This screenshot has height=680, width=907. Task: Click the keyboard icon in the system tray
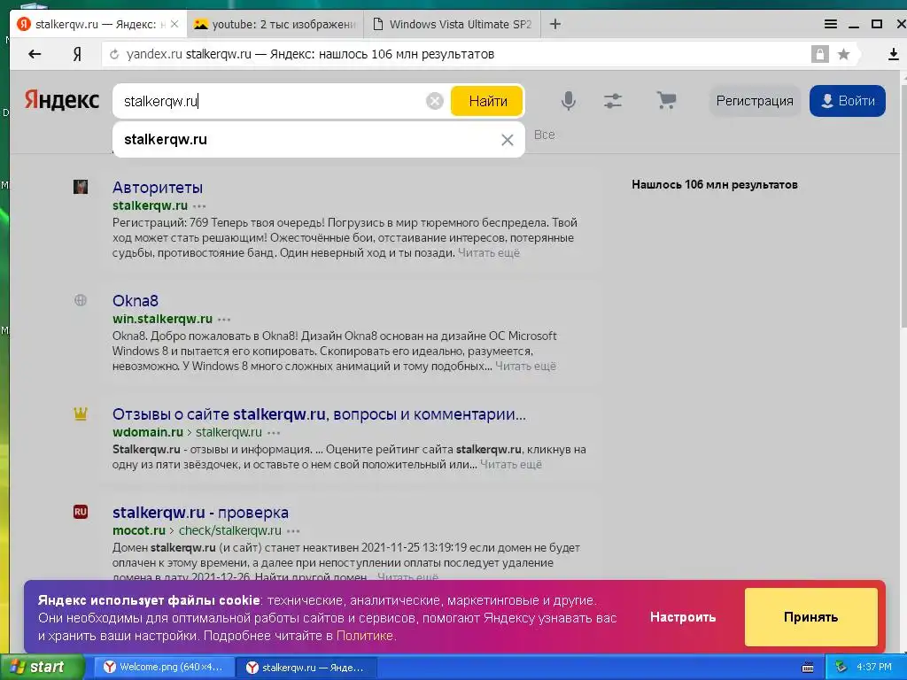(x=808, y=668)
